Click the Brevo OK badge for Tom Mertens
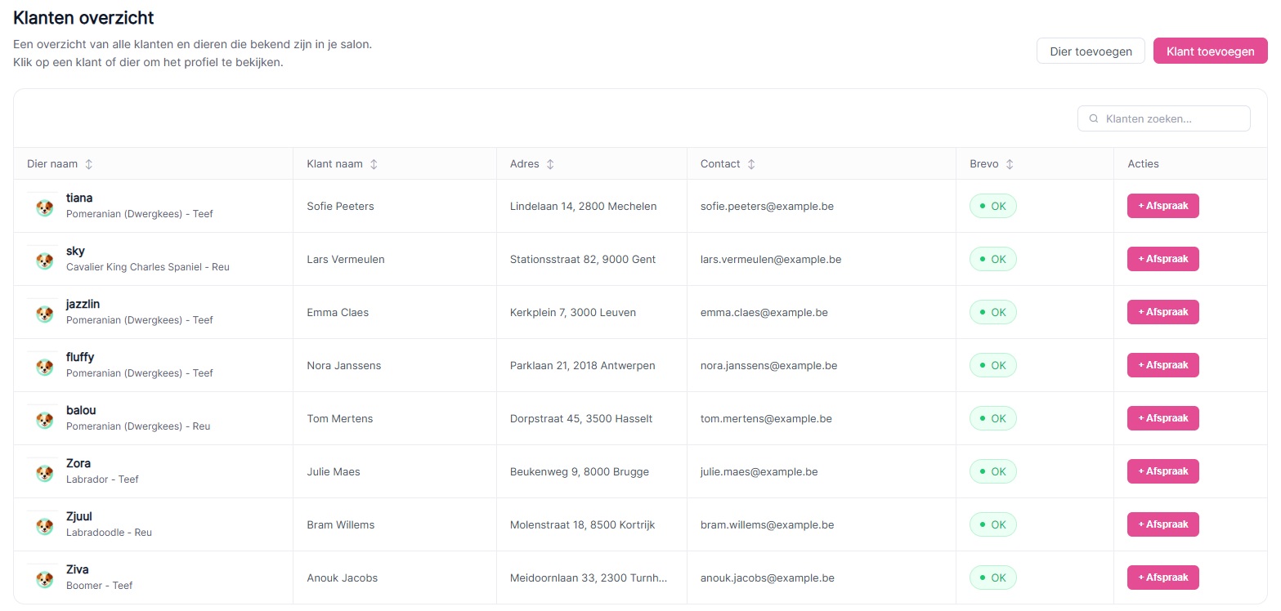1281x611 pixels. click(992, 418)
